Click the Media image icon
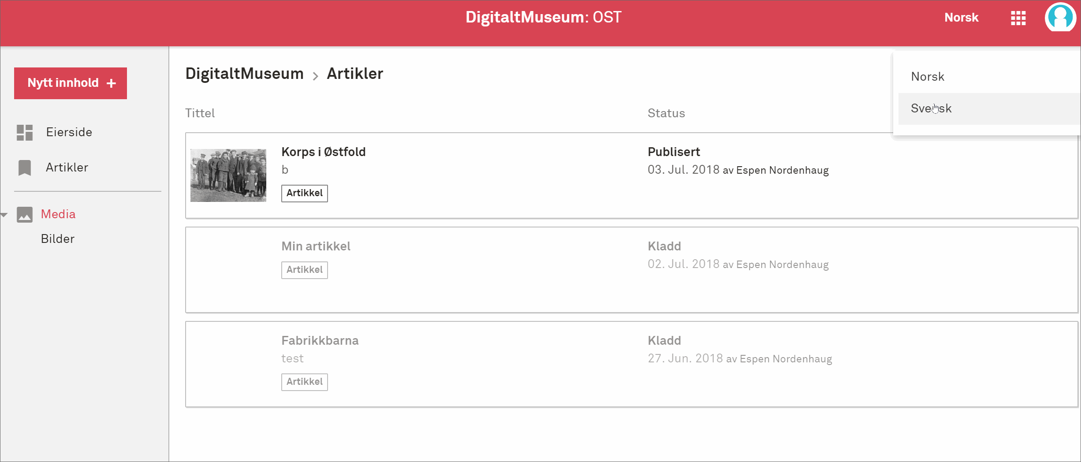 click(x=25, y=215)
